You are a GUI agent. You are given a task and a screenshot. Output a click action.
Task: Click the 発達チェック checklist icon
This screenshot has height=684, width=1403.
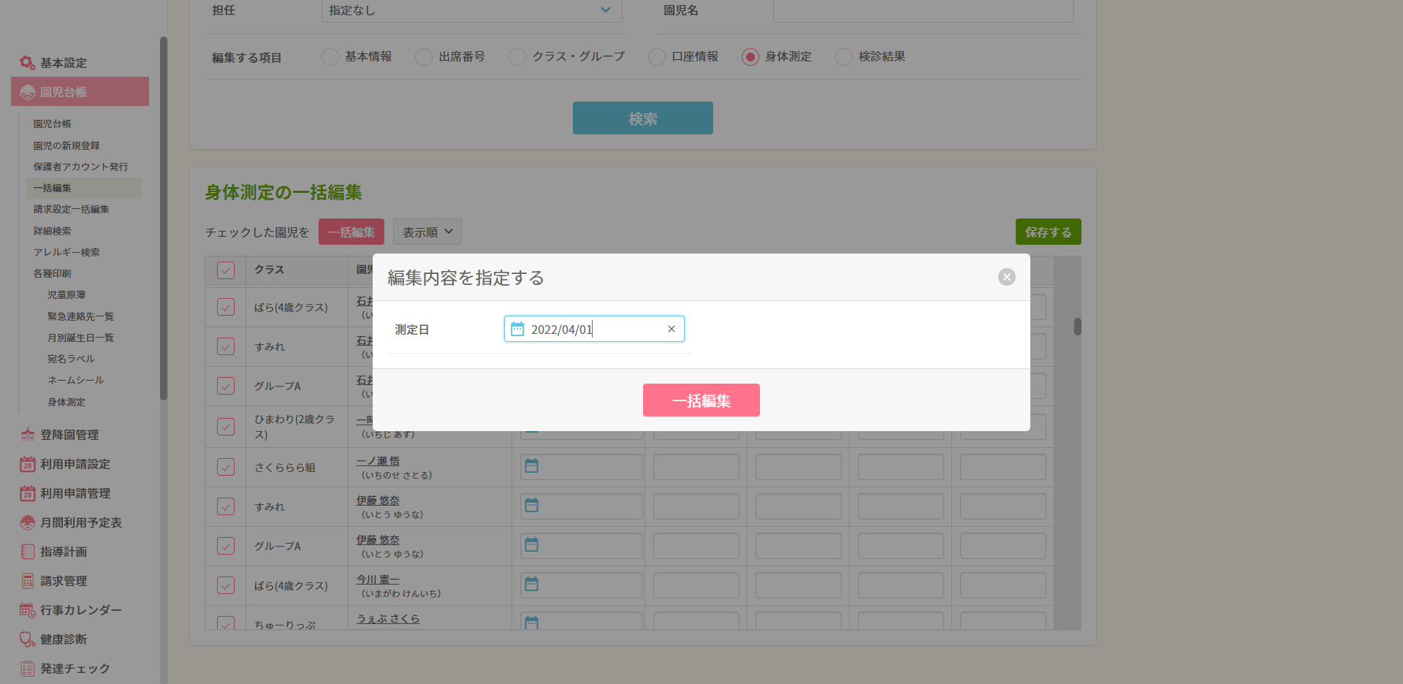click(x=28, y=669)
